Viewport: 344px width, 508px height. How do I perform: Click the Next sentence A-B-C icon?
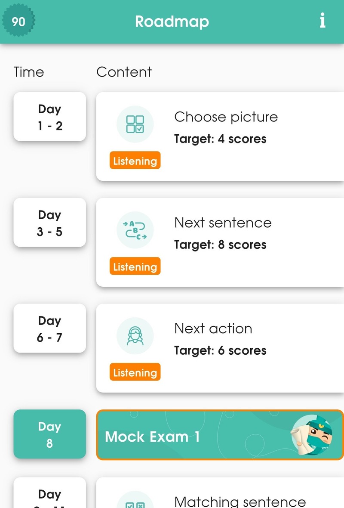point(135,230)
